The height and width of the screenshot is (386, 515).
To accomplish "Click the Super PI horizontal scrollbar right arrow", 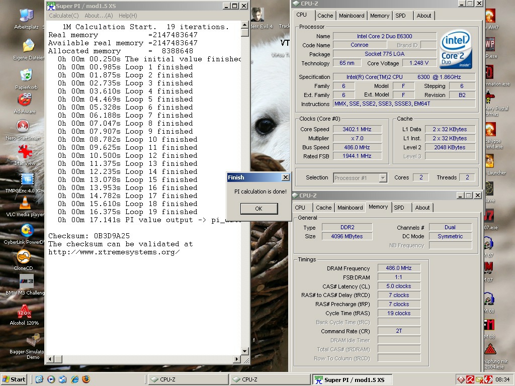I will point(237,359).
